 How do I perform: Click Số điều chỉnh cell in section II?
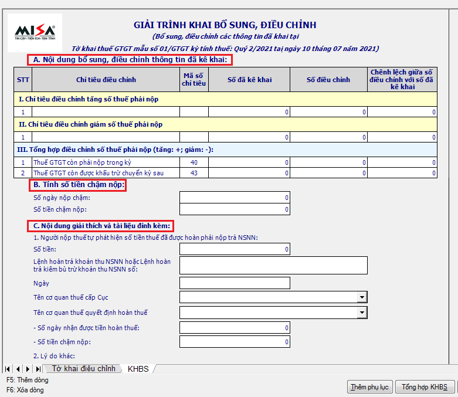328,137
